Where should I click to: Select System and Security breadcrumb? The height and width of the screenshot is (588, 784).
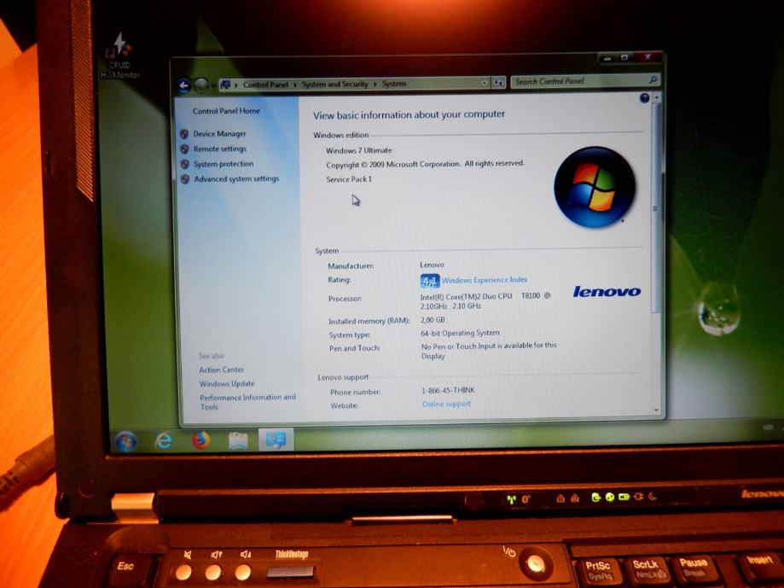pyautogui.click(x=335, y=84)
